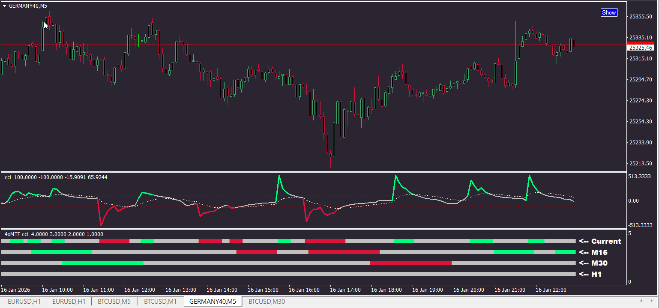The image size is (659, 308).
Task: Click the tab bar's right scroll arrow
Action: click(653, 301)
